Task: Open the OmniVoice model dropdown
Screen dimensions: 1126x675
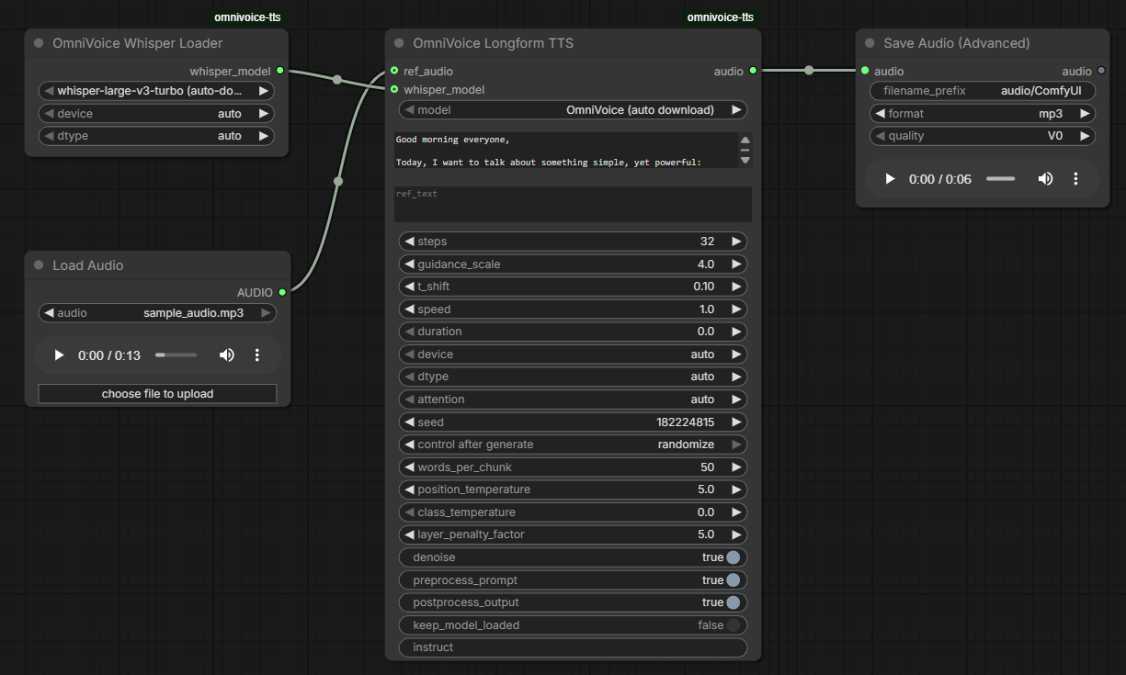Action: coord(573,110)
